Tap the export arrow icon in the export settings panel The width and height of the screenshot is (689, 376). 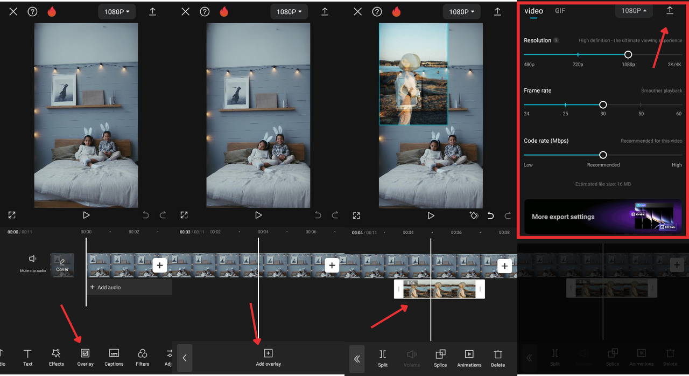(x=670, y=11)
